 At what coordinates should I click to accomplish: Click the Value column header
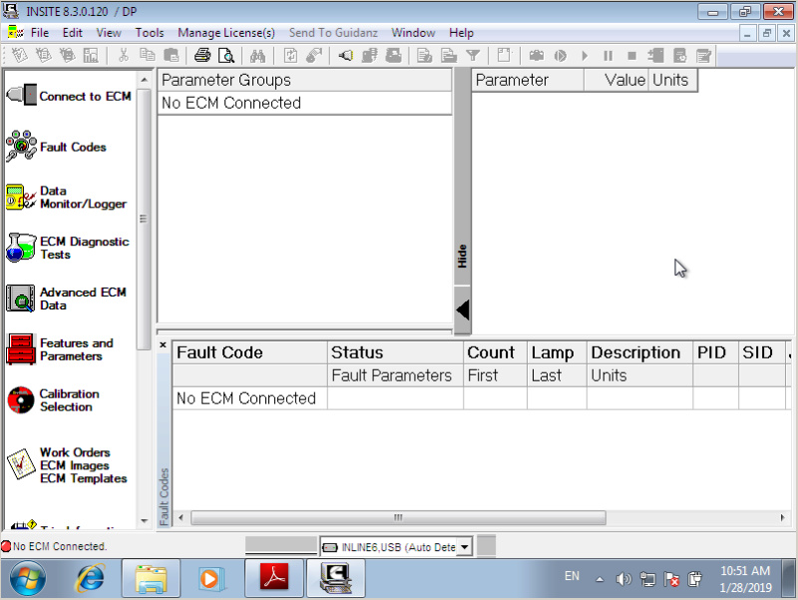coord(615,80)
